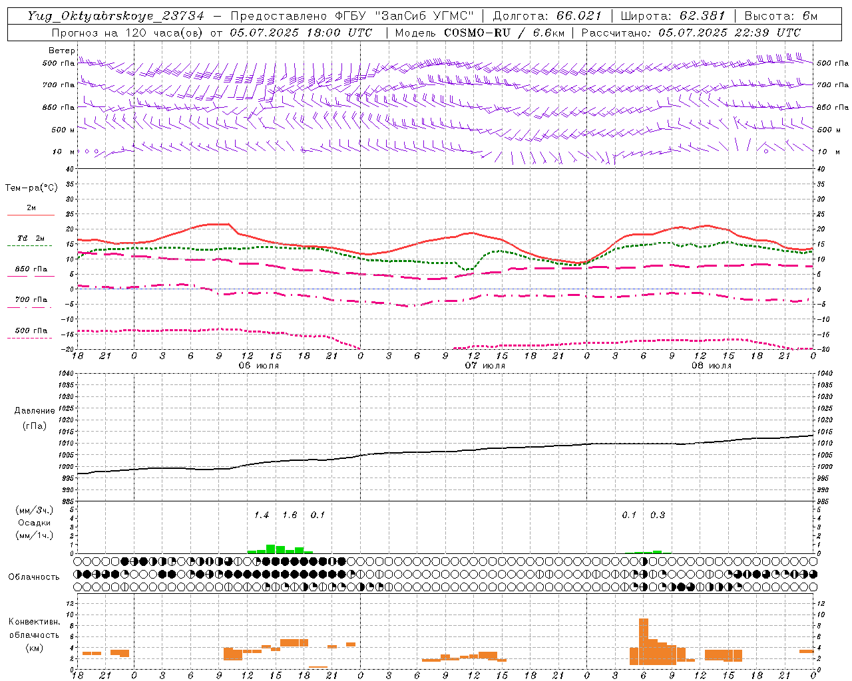Screen dimensions: 852x681
Task: Select the 700 гПа temperature legend entry
Action: pyautogui.click(x=31, y=300)
